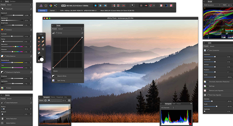The width and height of the screenshot is (233, 126).
Task: Uncheck the Shadows & Highlights checkbox
Action: coord(5,72)
